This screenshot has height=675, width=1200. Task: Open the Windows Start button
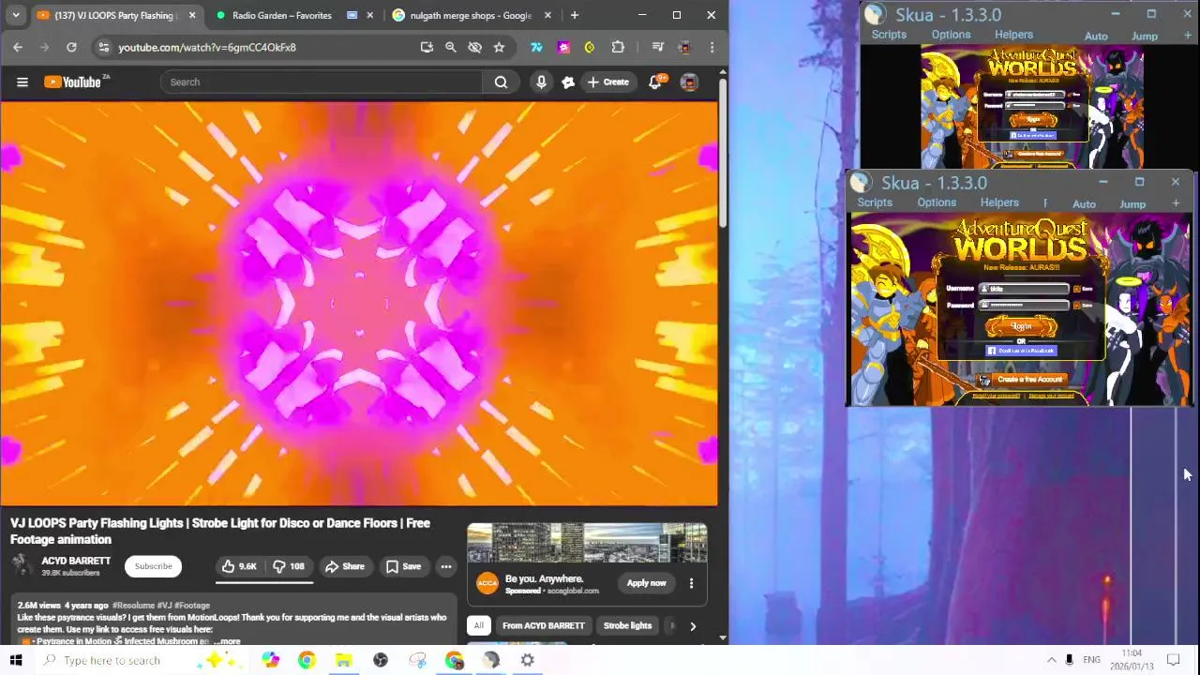point(16,660)
